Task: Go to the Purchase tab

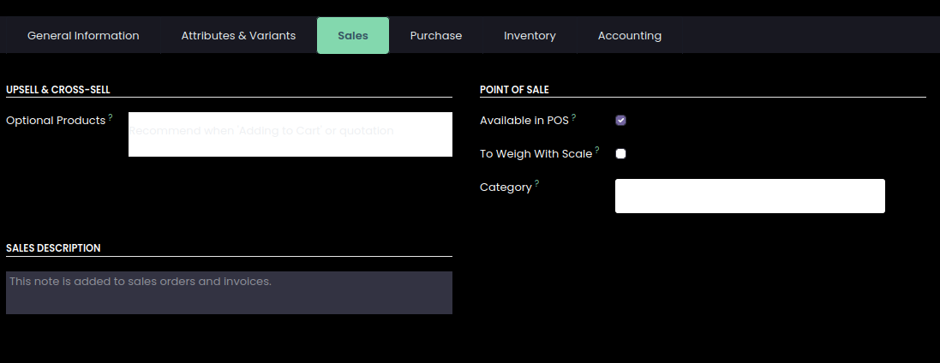Action: click(436, 36)
